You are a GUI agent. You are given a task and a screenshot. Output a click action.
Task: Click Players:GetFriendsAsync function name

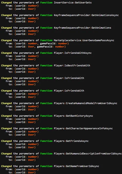click(71, 141)
